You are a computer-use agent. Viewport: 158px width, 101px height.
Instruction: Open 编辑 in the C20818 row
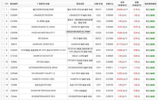pyautogui.click(x=152, y=91)
